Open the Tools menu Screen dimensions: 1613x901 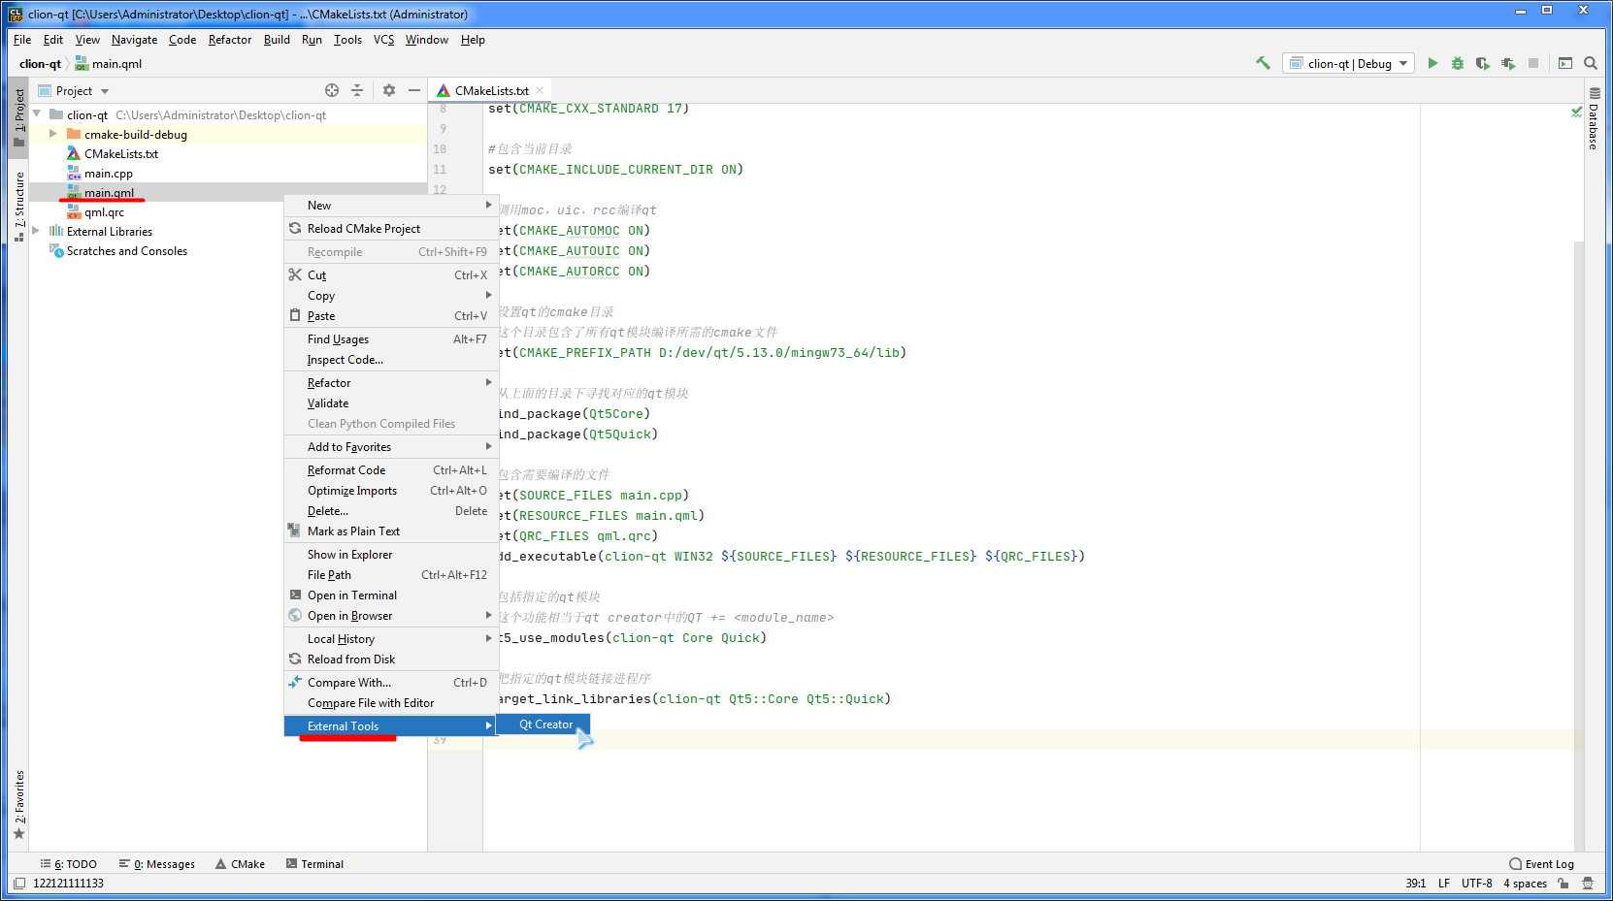347,40
